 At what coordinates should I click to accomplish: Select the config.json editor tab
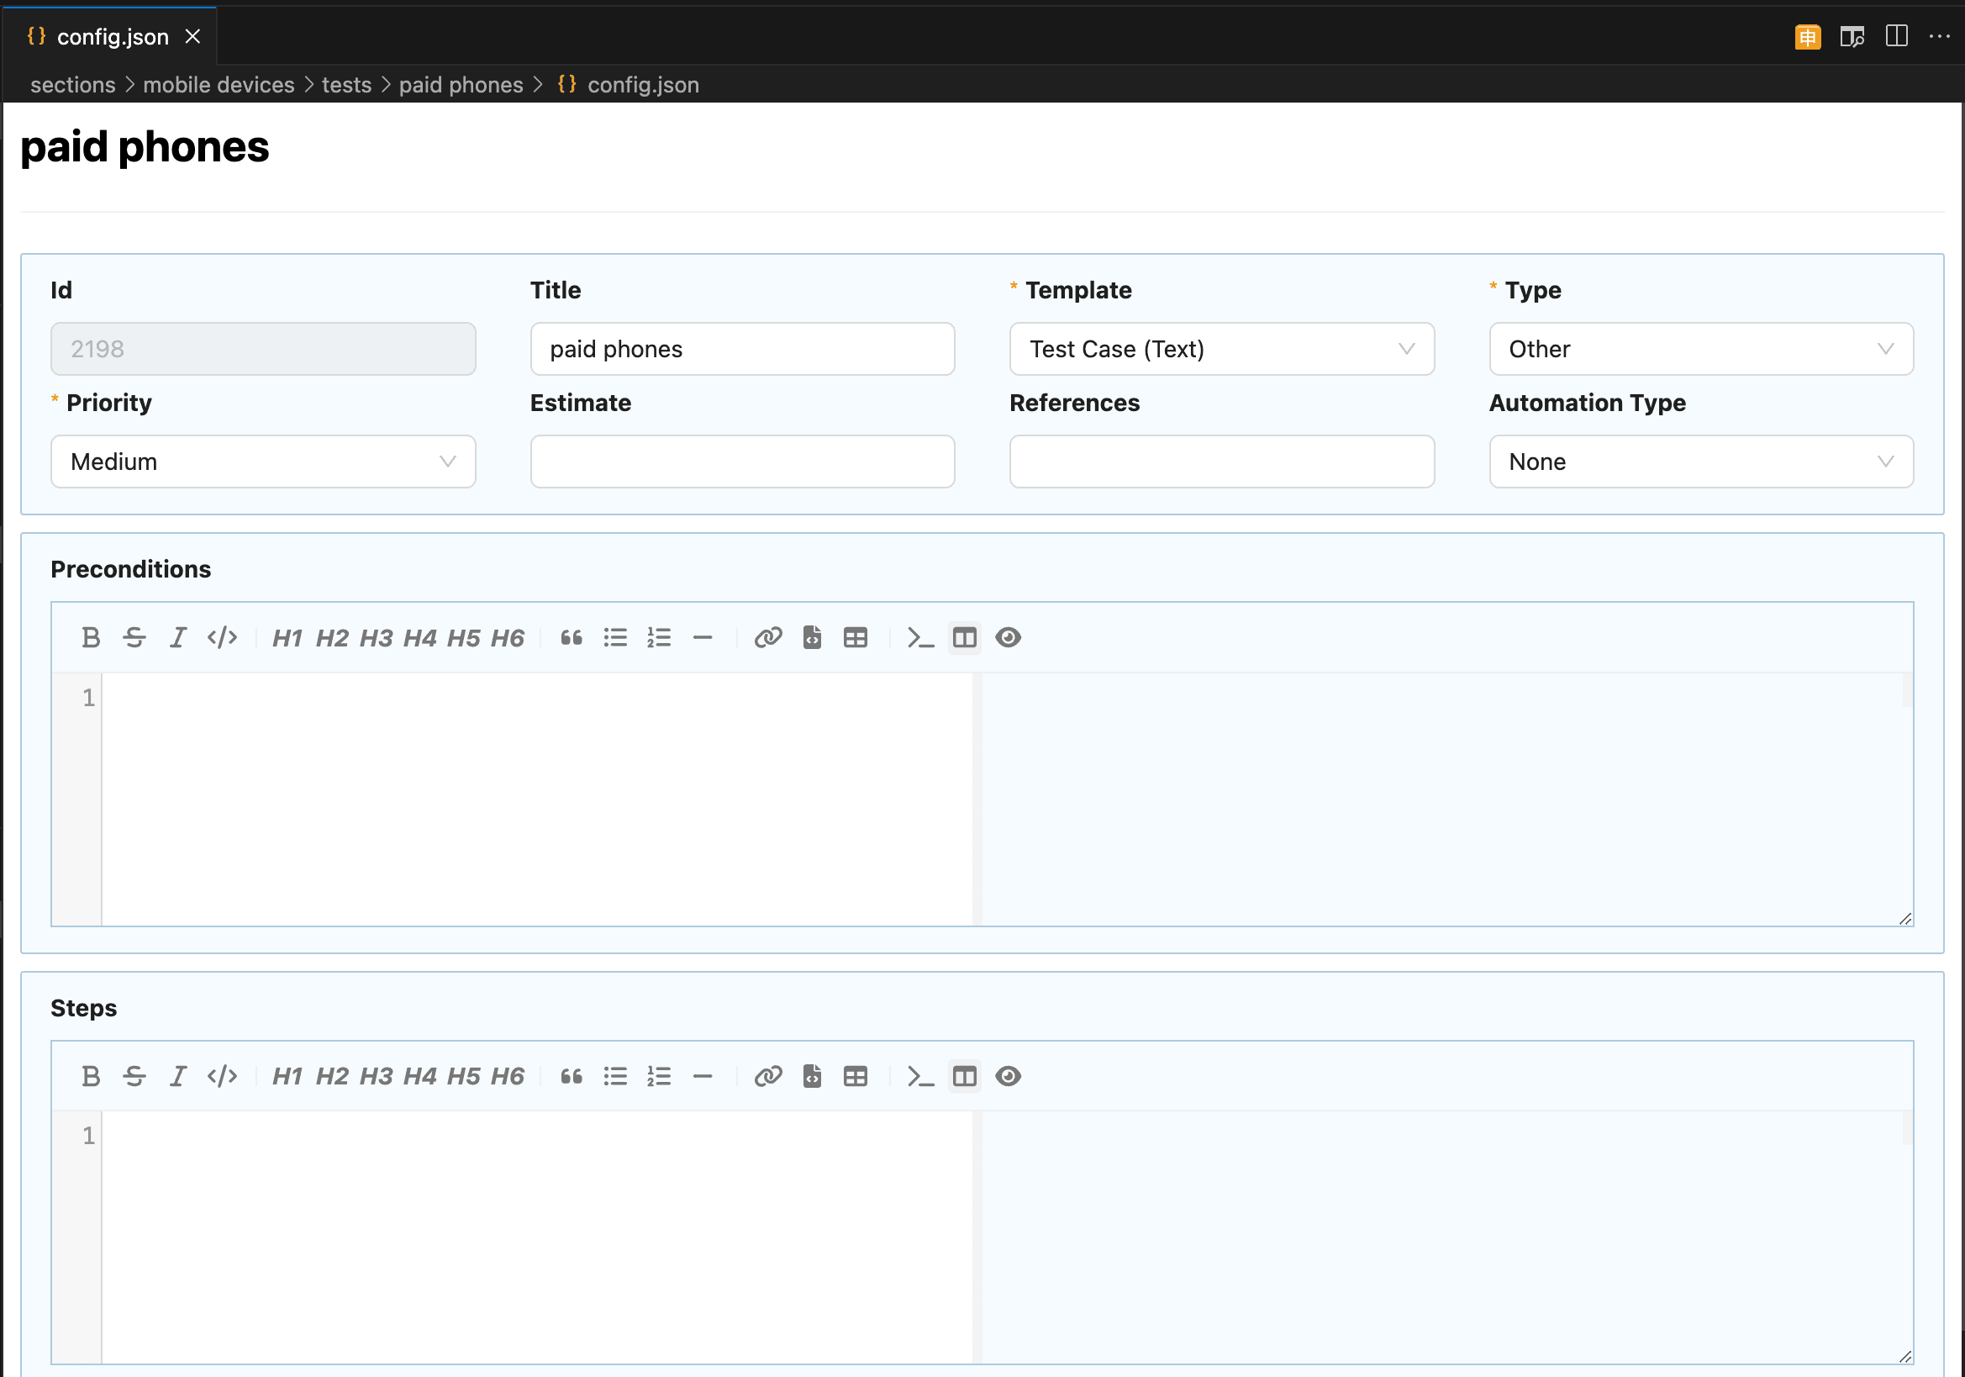tap(111, 37)
